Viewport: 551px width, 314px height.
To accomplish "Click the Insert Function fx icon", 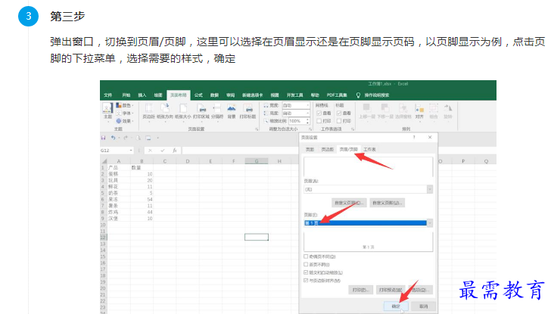I will (x=174, y=151).
